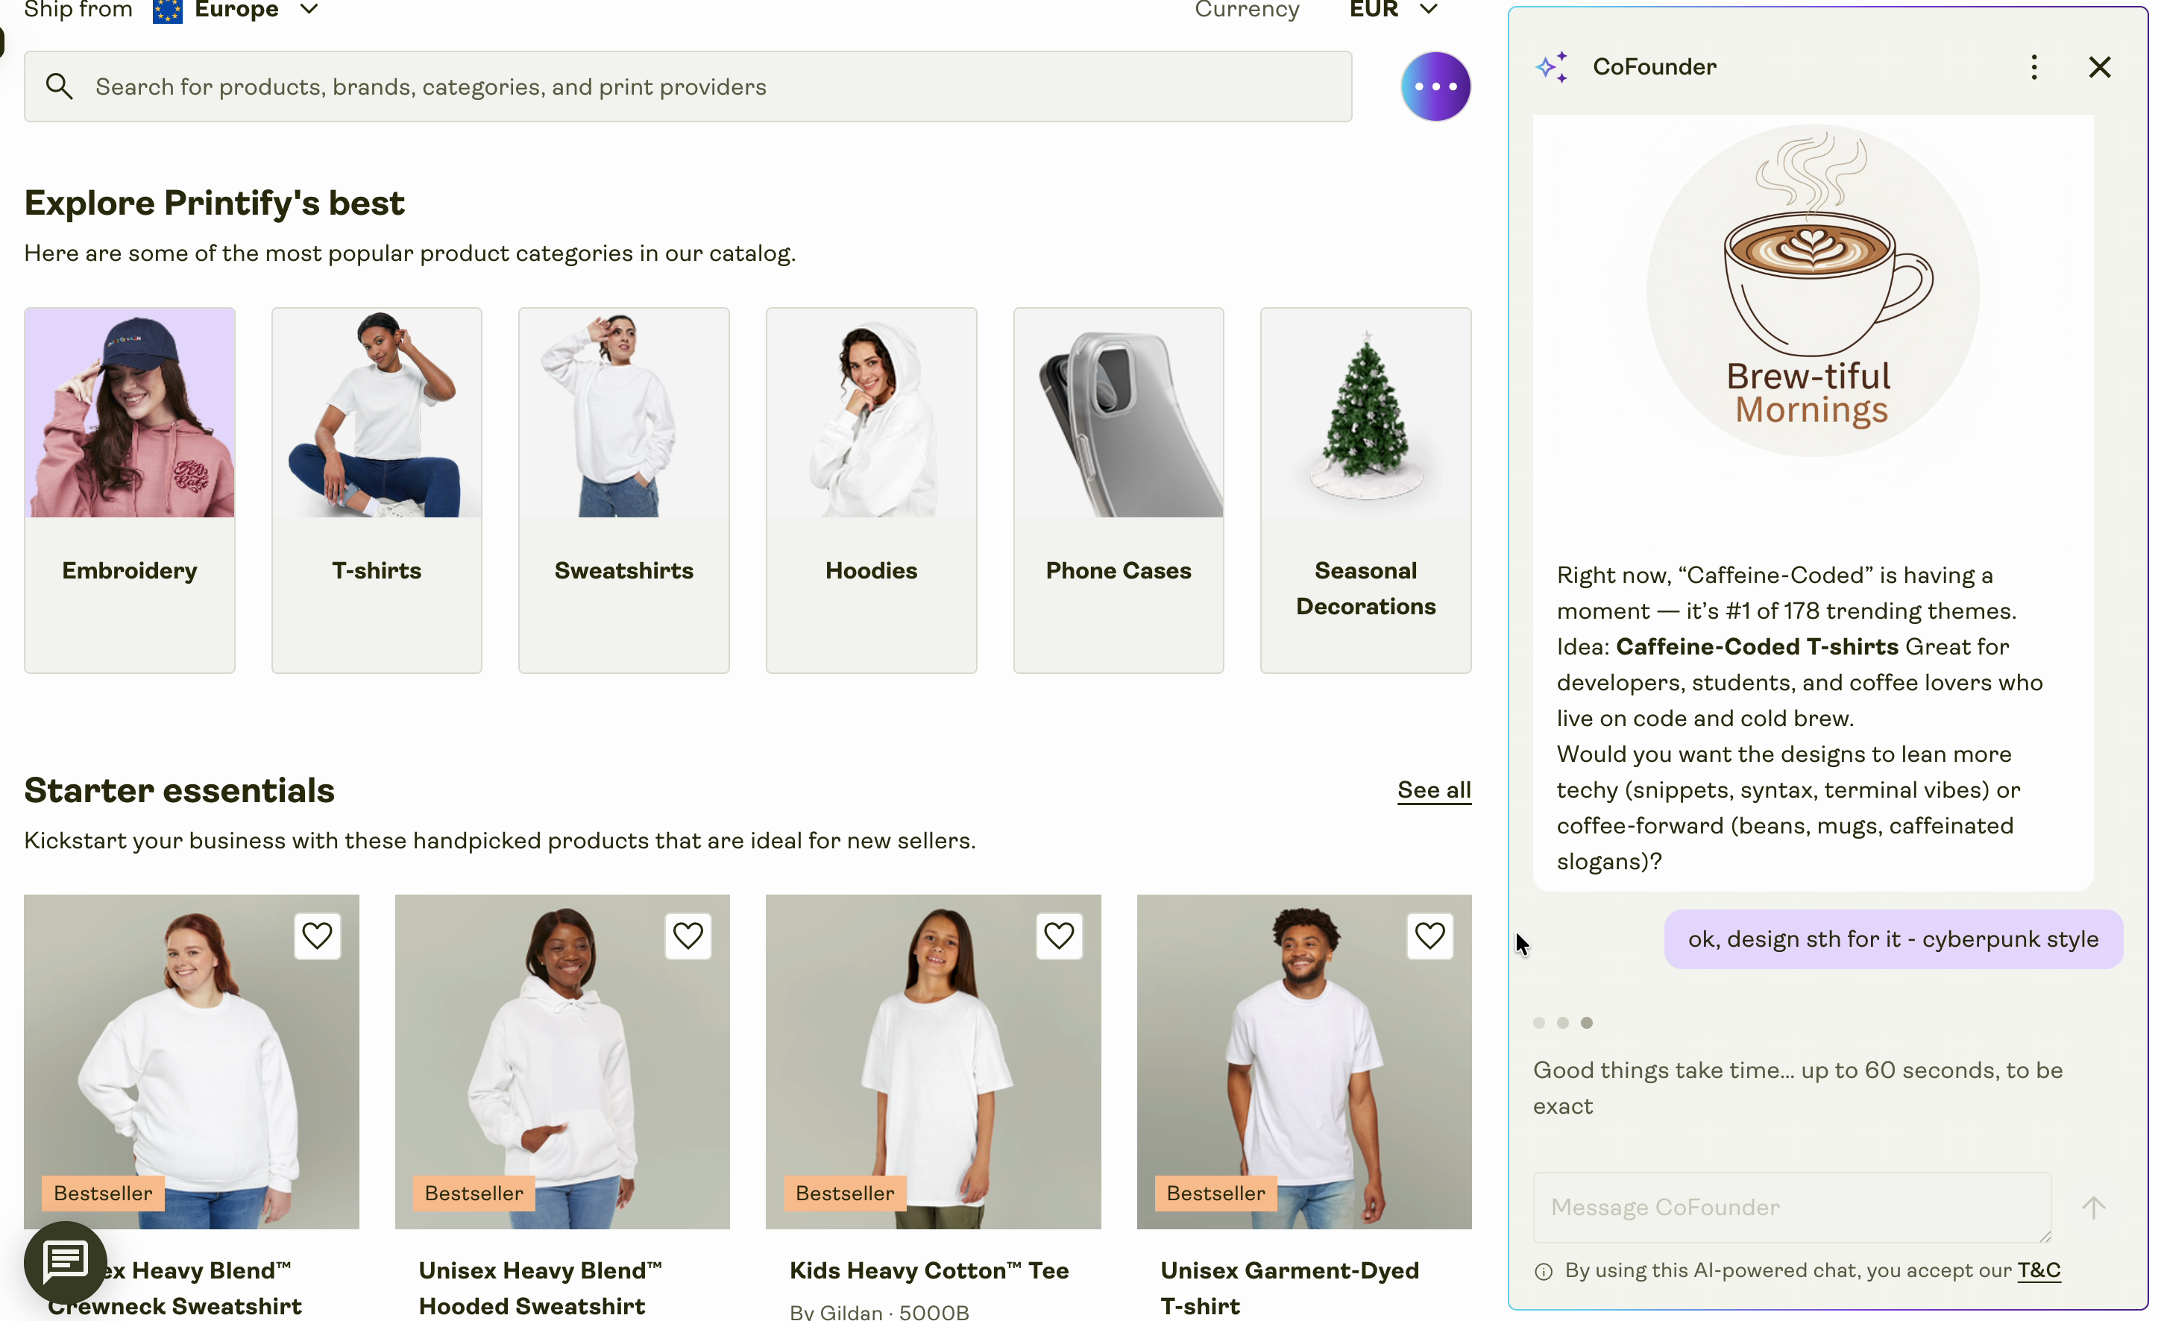The image size is (2161, 1321).
Task: Open the live chat support widget
Action: coord(65,1261)
